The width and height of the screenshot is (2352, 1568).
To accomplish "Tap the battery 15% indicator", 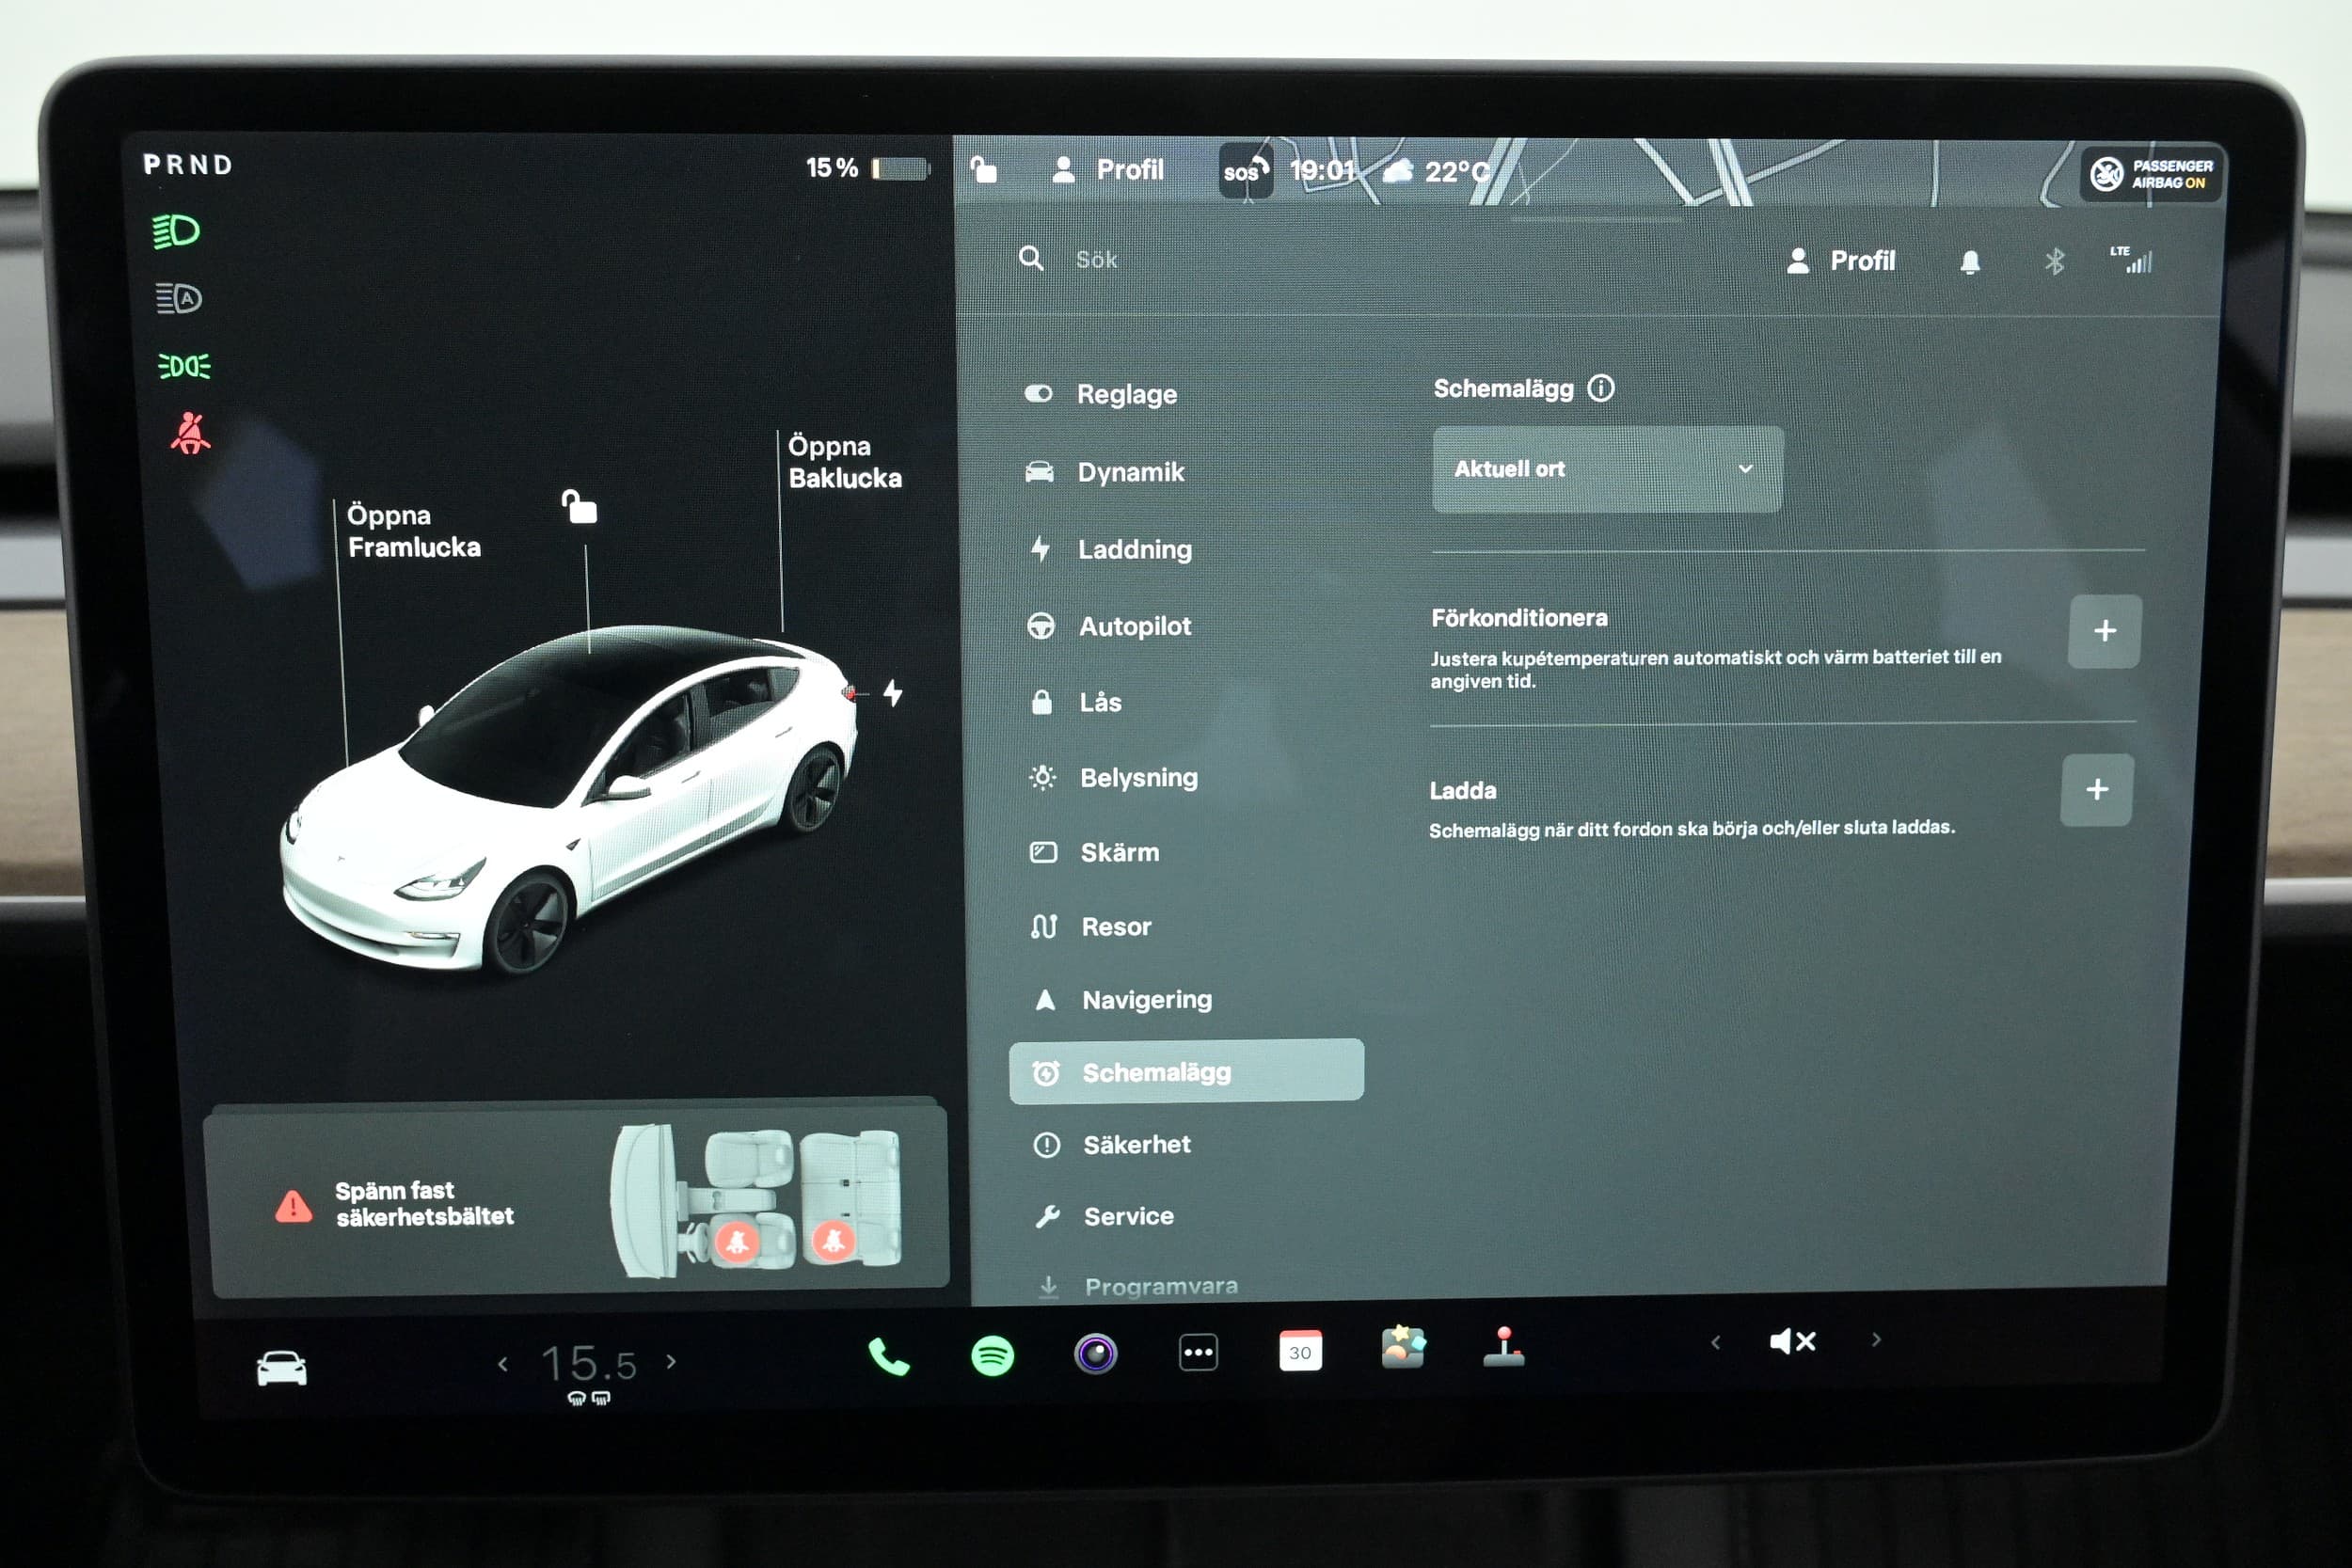I will click(x=867, y=168).
